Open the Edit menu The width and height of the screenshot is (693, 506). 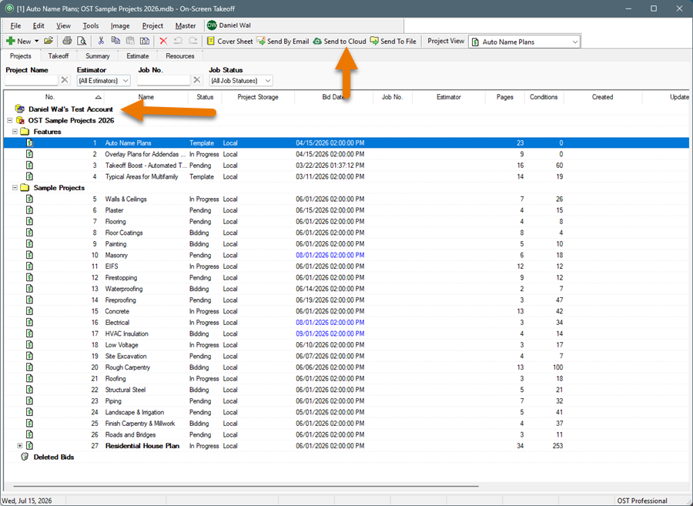click(x=38, y=25)
